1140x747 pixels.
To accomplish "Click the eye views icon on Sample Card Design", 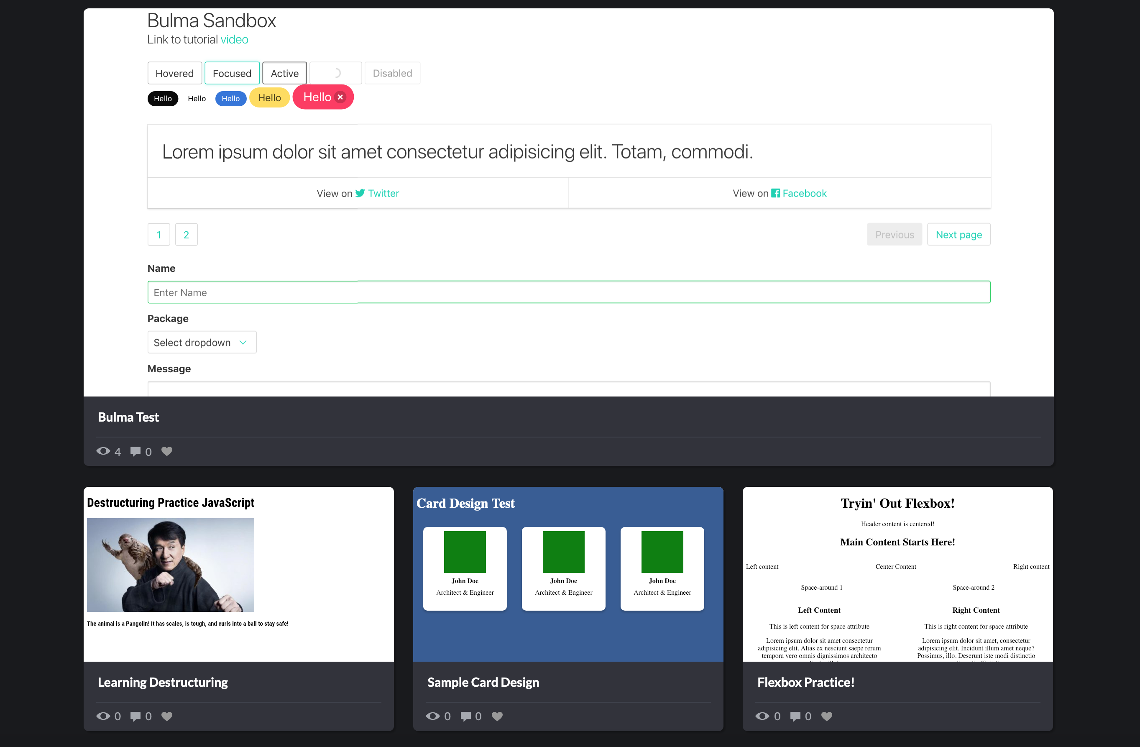I will pyautogui.click(x=433, y=716).
